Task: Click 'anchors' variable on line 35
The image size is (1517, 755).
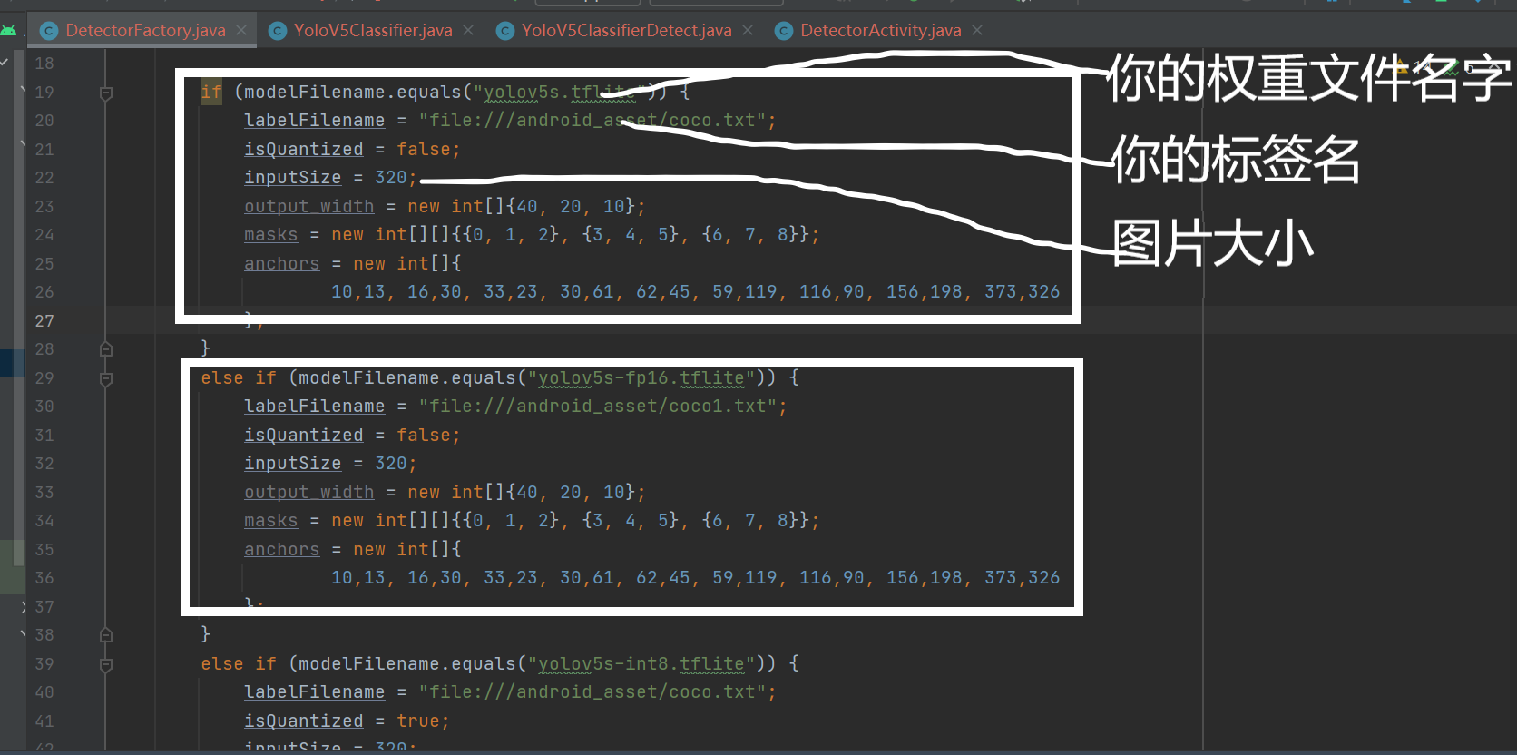Action: pos(281,550)
